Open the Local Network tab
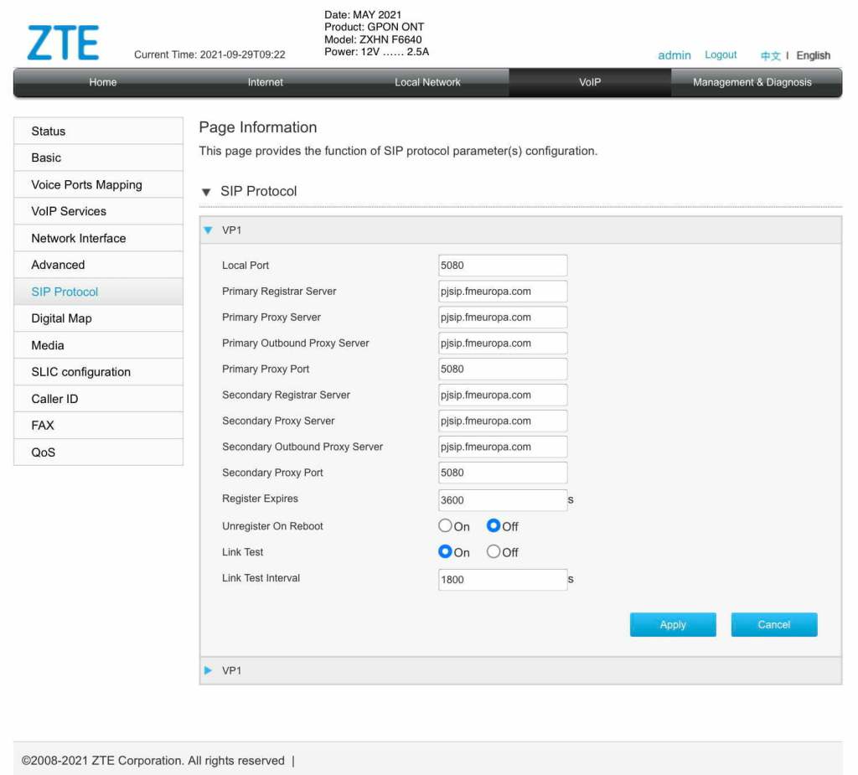This screenshot has width=858, height=775. coord(427,83)
